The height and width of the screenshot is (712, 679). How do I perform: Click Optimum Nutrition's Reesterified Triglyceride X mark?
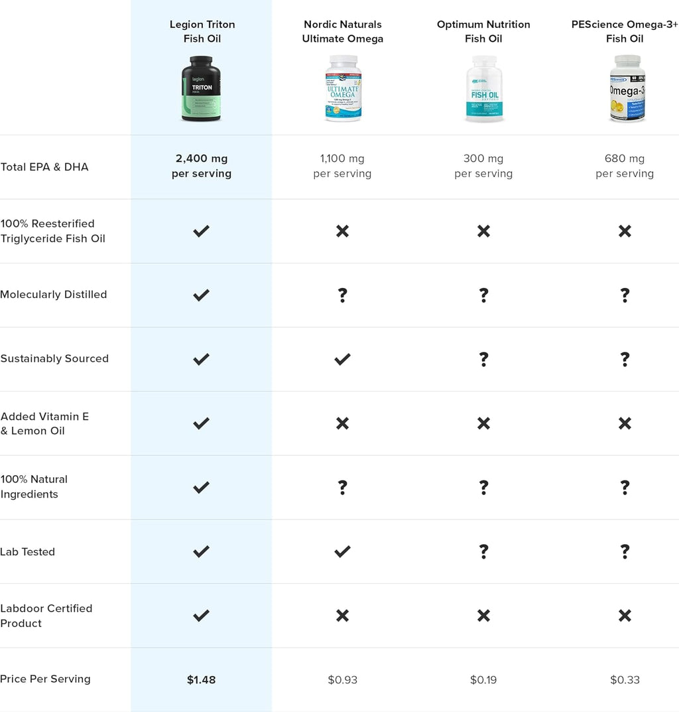484,231
